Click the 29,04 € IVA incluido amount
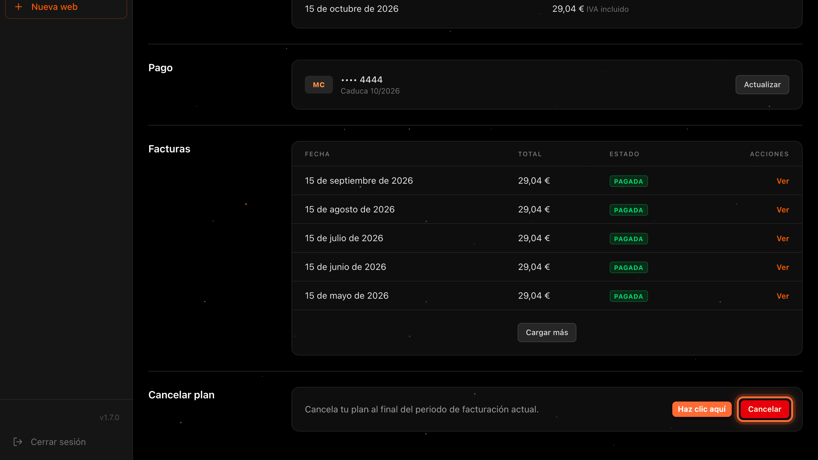The image size is (818, 460). point(590,9)
